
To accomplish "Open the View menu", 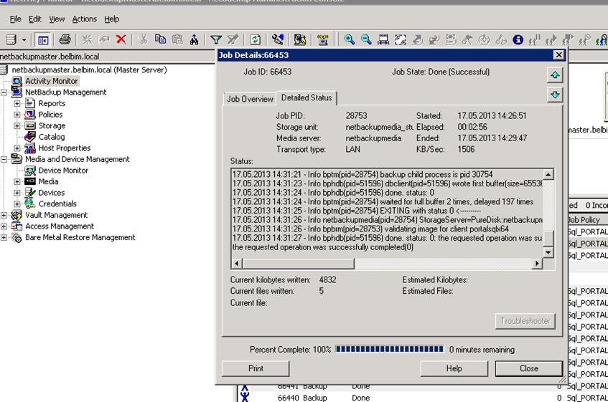I will click(x=57, y=19).
